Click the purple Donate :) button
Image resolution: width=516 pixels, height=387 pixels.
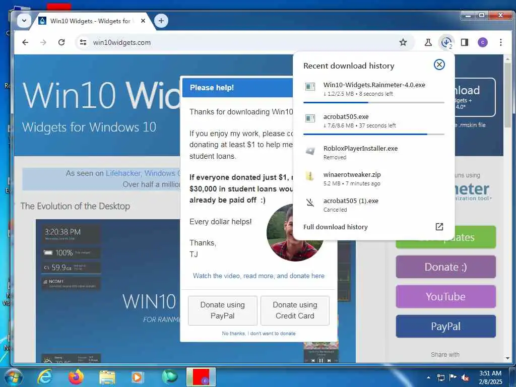click(x=445, y=267)
